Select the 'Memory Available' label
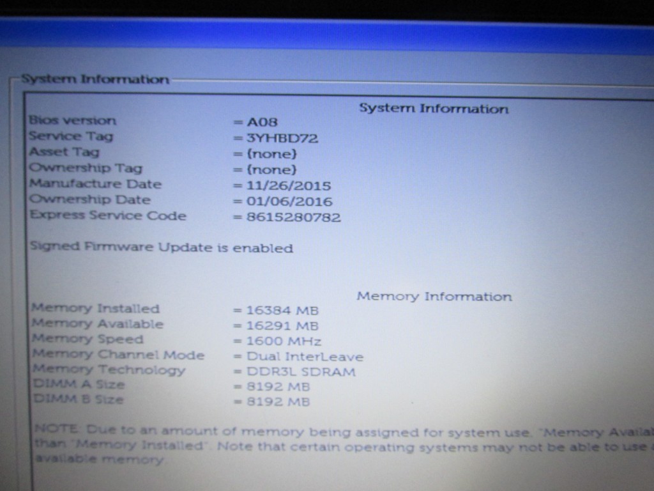This screenshot has width=654, height=491. point(98,323)
